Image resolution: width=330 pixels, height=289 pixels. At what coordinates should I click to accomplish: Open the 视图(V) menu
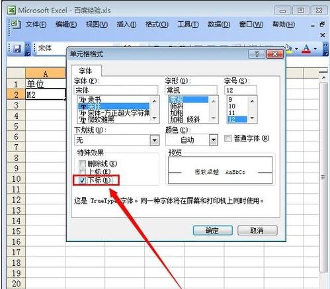tap(97, 24)
